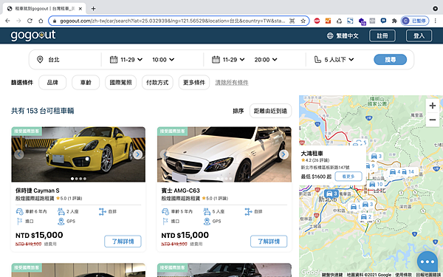Open the 車齡 car age filter

(x=86, y=83)
